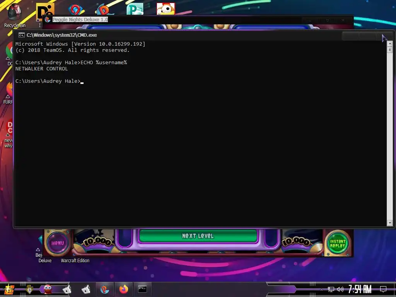The width and height of the screenshot is (396, 297).
Task: Switch to Peggle Nights in the taskbar
Action: pos(104,289)
